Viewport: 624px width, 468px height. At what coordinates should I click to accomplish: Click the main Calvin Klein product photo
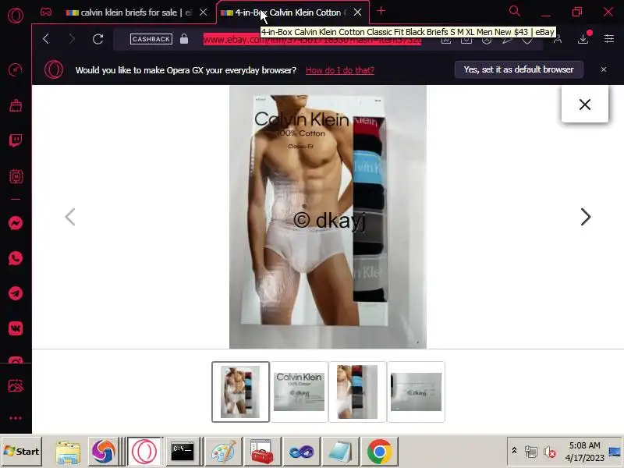(328, 218)
